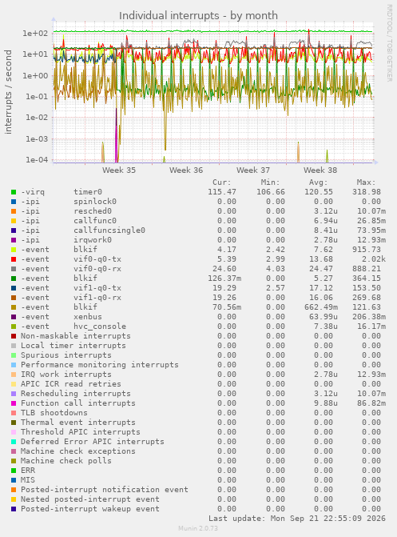This screenshot has height=537, width=397.
Task: Select the hvc_console legend label
Action: point(100,327)
